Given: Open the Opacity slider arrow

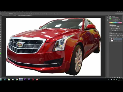Looking at the screenshot, I should pos(122,35).
